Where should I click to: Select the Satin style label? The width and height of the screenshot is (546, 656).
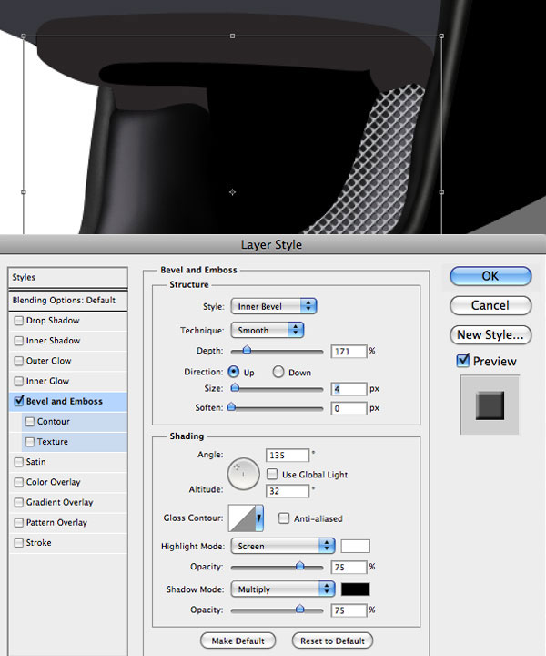tap(35, 462)
